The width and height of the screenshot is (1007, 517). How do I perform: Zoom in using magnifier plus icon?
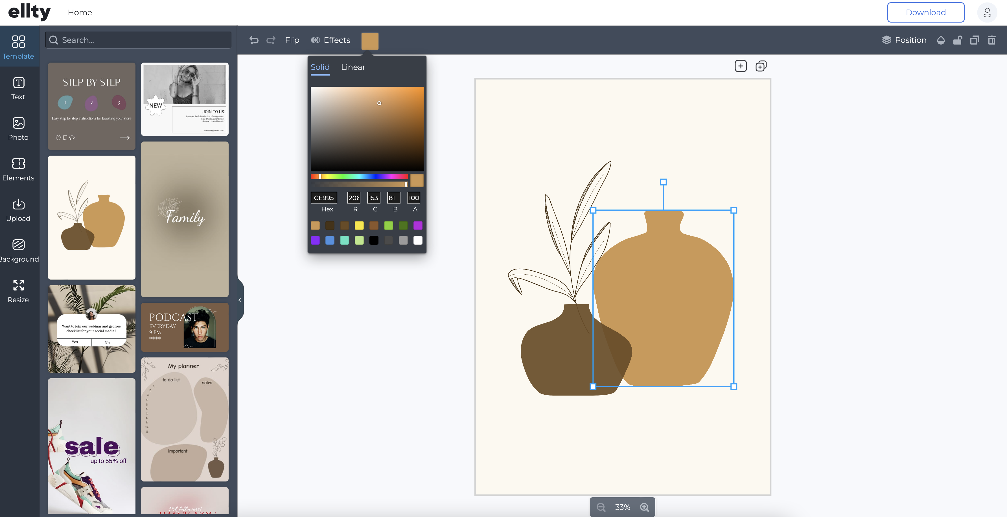click(644, 507)
